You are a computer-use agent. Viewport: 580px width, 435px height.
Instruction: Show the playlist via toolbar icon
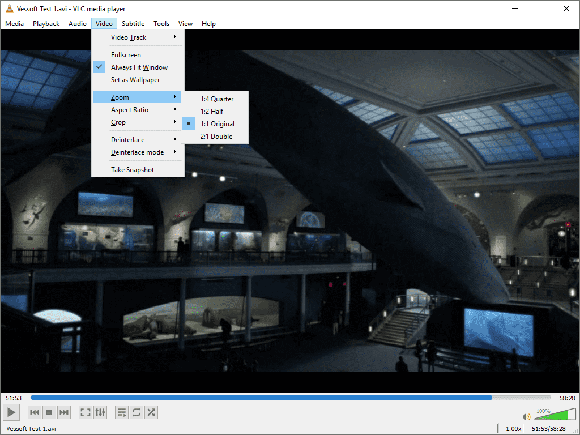pyautogui.click(x=121, y=412)
